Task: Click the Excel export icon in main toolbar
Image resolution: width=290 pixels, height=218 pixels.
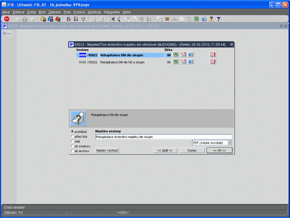Action: (196, 19)
